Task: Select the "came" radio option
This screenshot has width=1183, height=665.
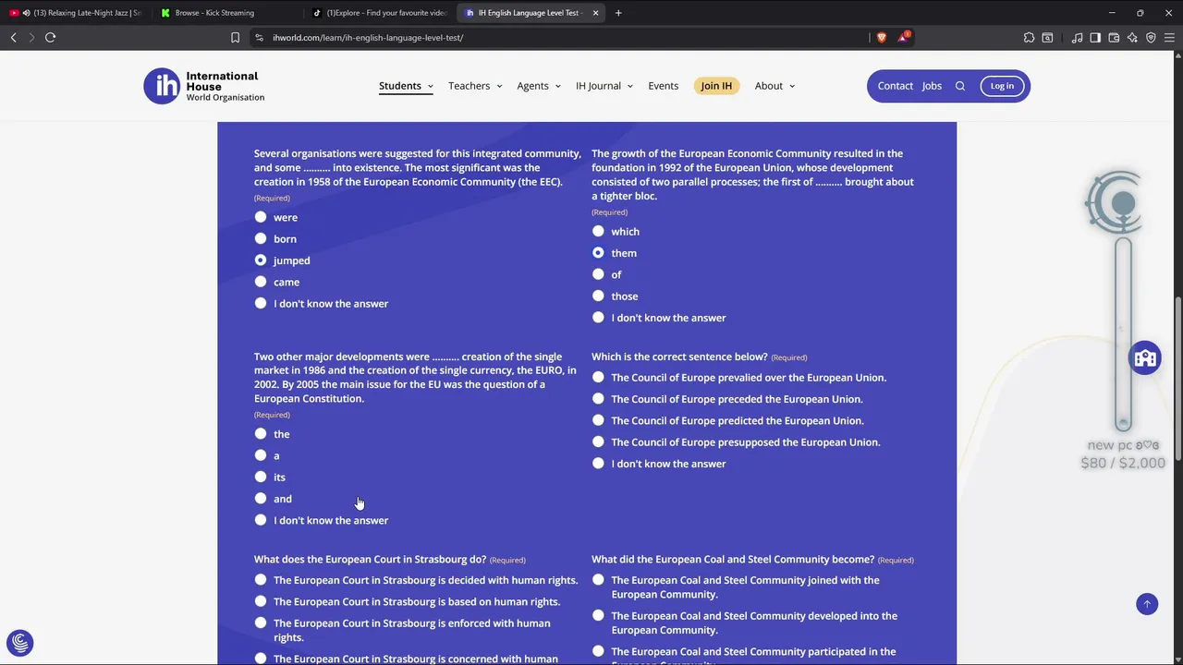Action: pyautogui.click(x=261, y=282)
